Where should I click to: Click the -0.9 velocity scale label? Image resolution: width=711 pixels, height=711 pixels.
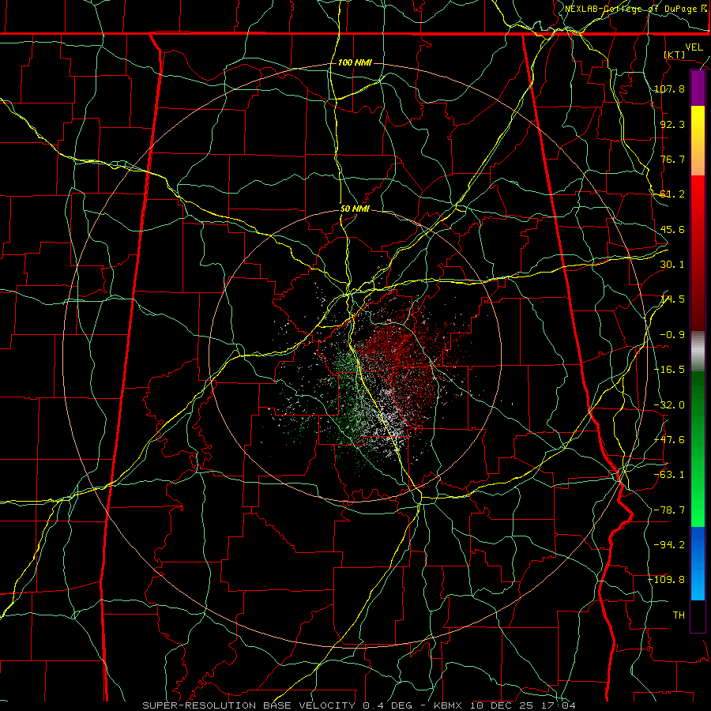click(x=672, y=335)
